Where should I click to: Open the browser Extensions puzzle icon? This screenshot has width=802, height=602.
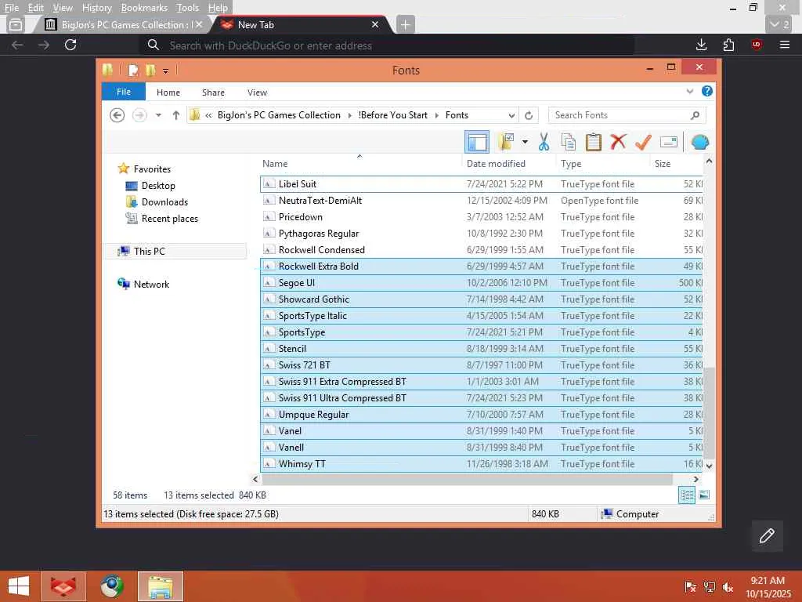[x=728, y=45]
